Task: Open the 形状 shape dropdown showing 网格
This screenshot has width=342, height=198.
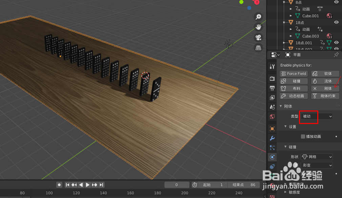Action: [316, 156]
